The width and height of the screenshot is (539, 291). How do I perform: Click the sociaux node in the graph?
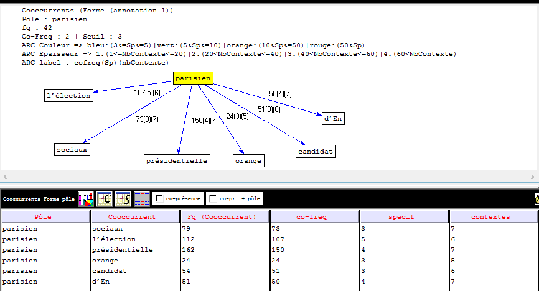pos(72,149)
